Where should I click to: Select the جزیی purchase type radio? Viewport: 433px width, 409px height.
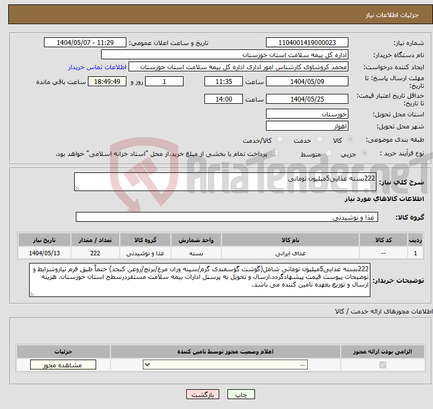364,153
